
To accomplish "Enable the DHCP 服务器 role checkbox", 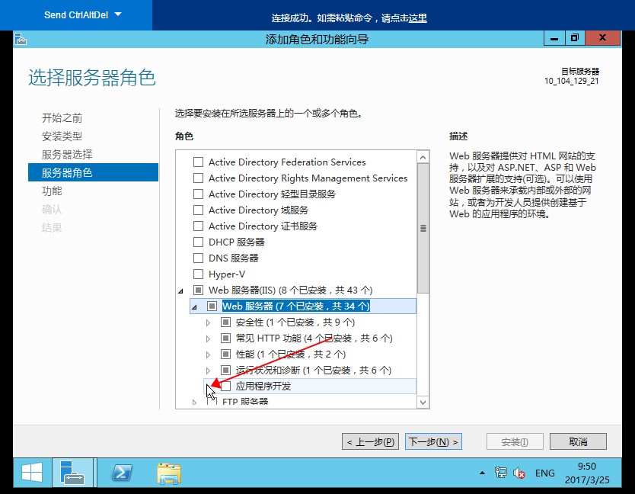I will coord(199,242).
